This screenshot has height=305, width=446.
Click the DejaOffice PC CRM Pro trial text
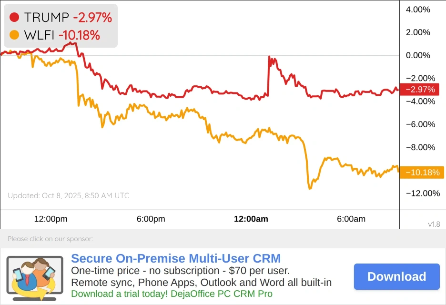coord(172,294)
